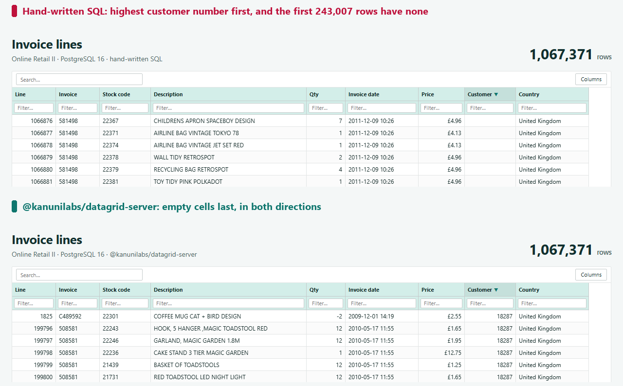
Task: Sort top grid by Price header
Action: 441,94
